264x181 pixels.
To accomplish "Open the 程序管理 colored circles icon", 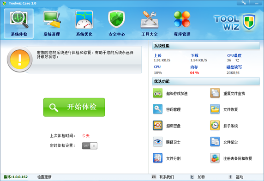I will tap(182, 19).
